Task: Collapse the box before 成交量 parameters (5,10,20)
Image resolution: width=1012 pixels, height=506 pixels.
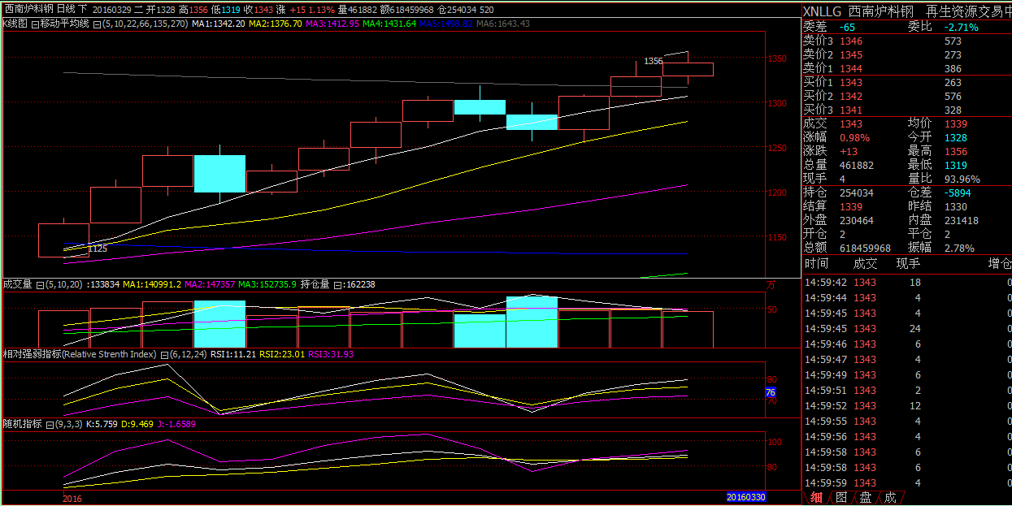Action: click(x=40, y=285)
